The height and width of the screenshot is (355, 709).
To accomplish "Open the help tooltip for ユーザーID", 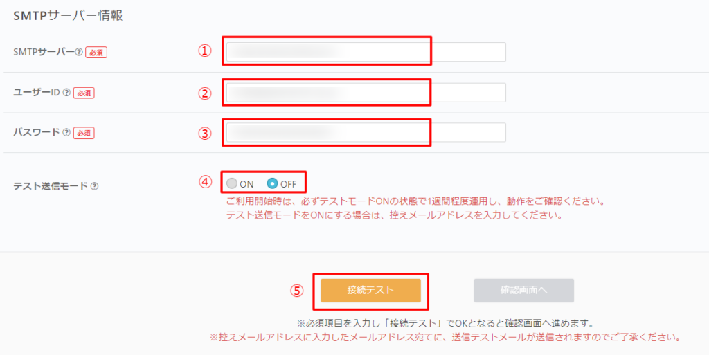I will pyautogui.click(x=66, y=93).
